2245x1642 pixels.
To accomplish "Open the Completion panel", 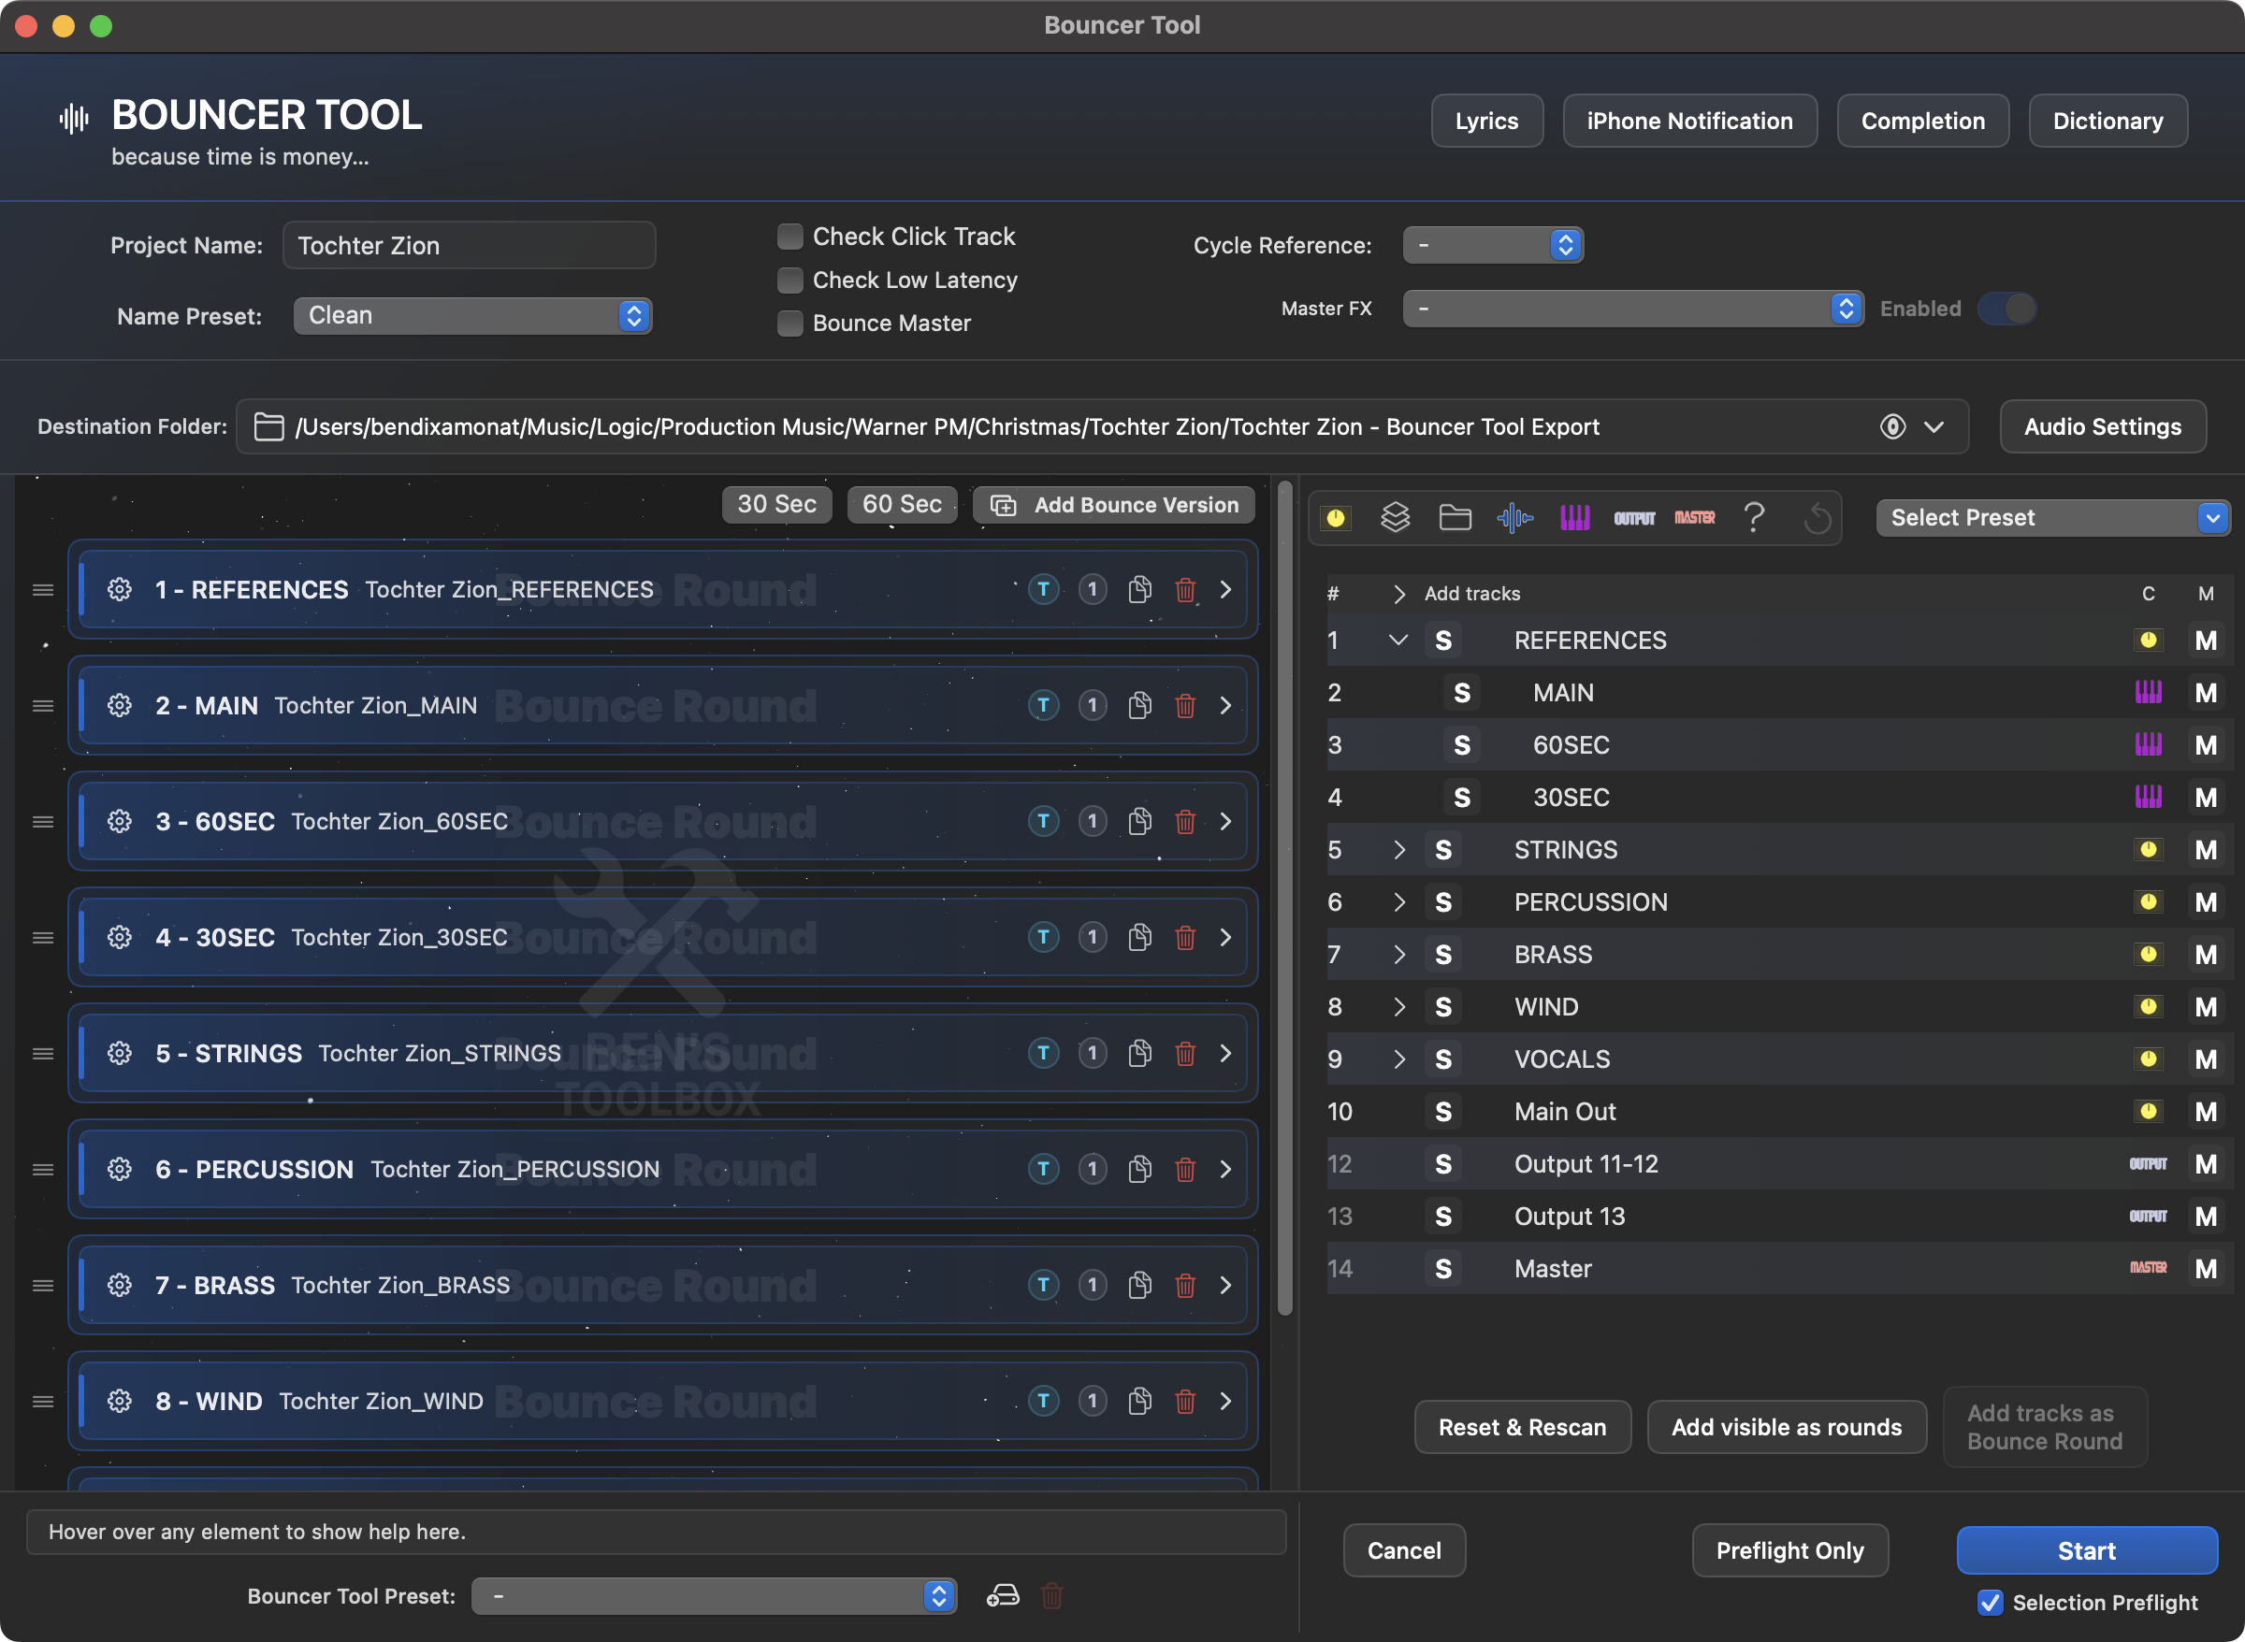I will point(1922,122).
